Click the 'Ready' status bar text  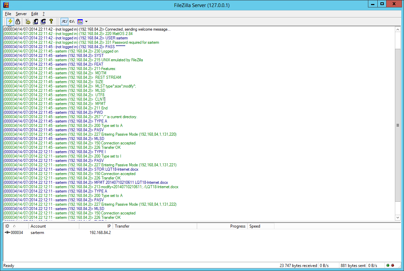(9, 266)
